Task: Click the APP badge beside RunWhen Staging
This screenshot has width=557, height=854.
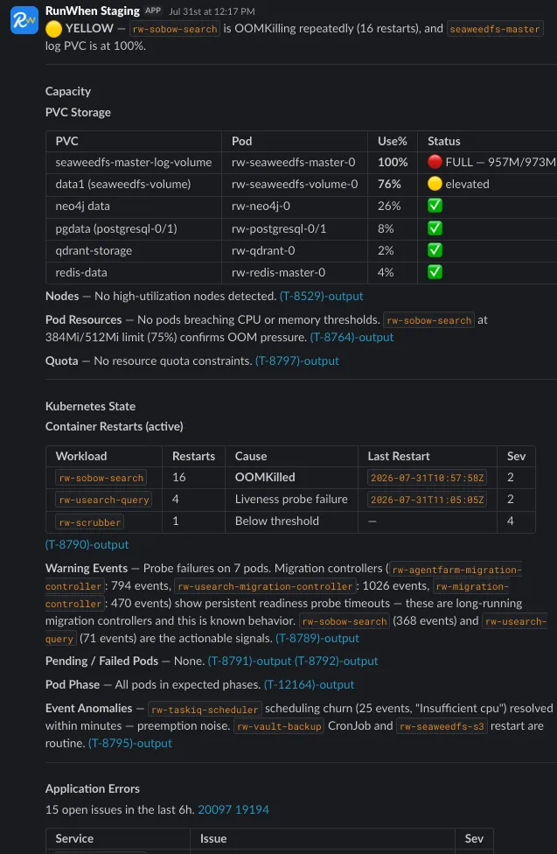Action: [x=153, y=10]
